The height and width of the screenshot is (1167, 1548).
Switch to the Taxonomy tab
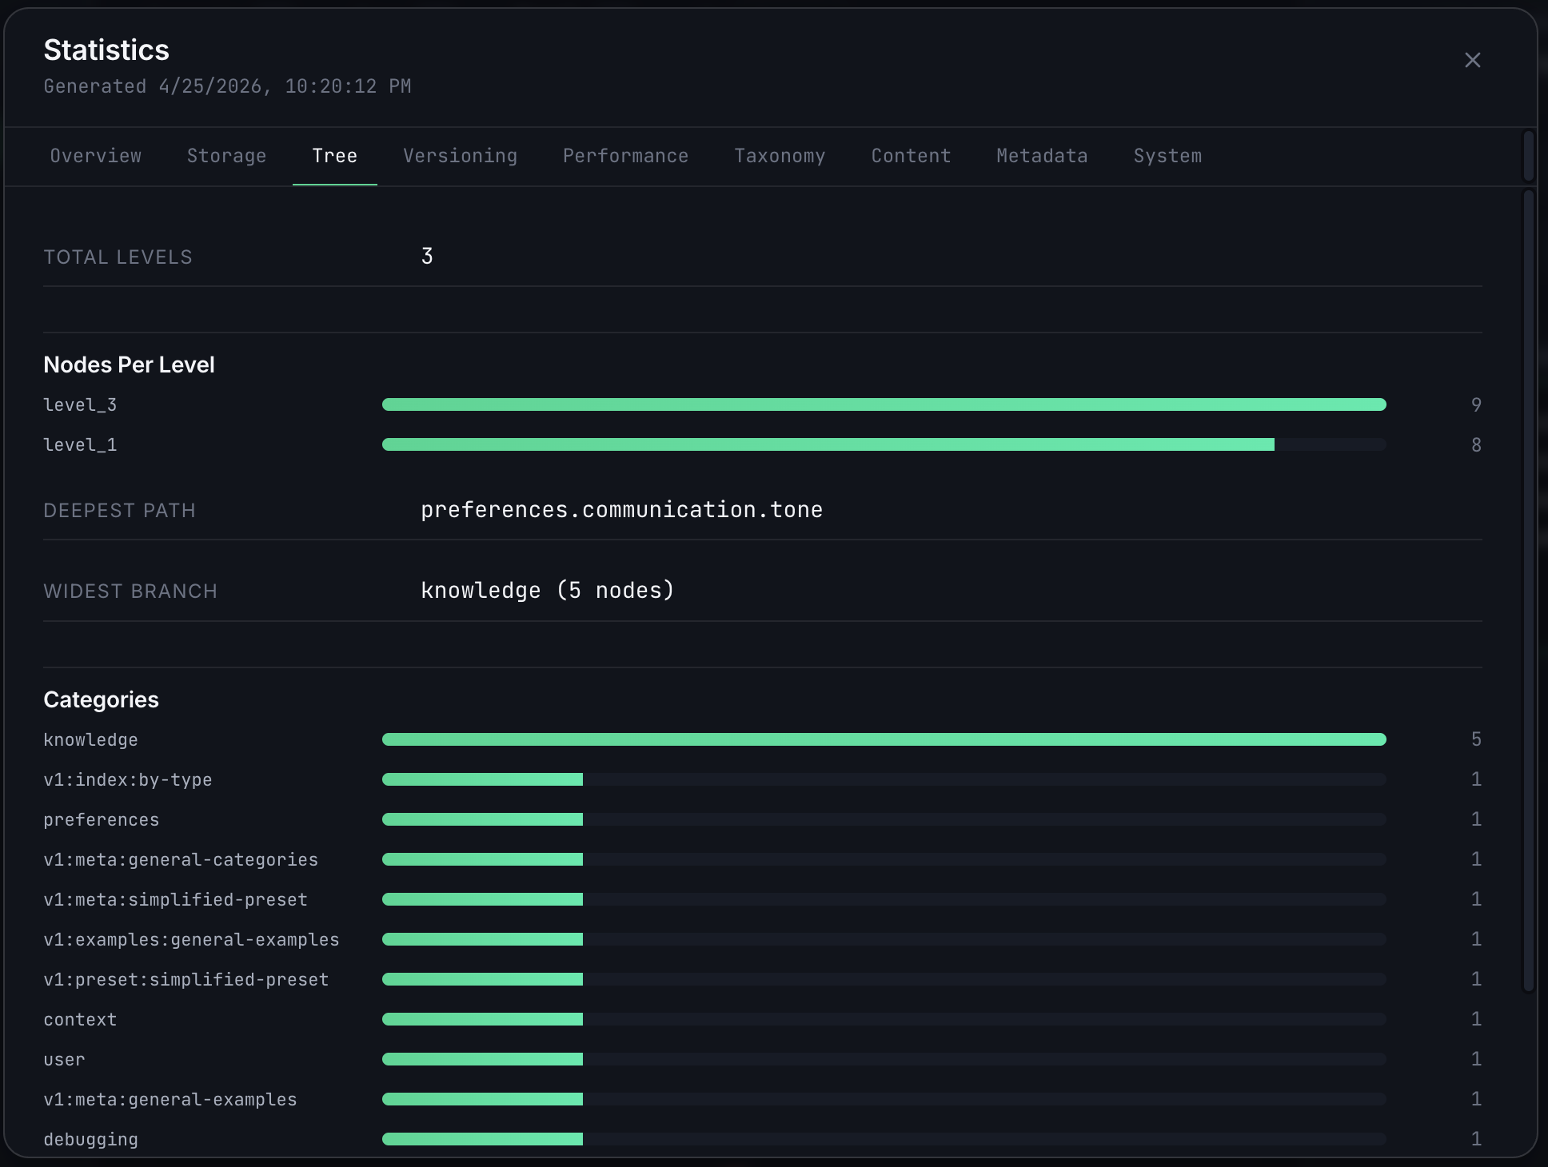pyautogui.click(x=780, y=156)
